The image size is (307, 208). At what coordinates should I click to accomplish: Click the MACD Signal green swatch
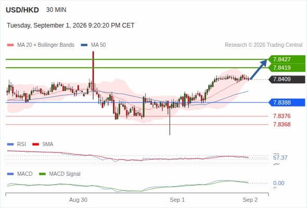(x=43, y=174)
